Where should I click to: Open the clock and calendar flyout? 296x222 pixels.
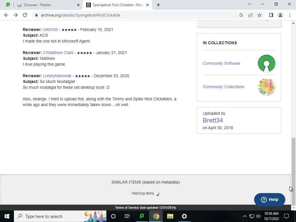(x=271, y=216)
